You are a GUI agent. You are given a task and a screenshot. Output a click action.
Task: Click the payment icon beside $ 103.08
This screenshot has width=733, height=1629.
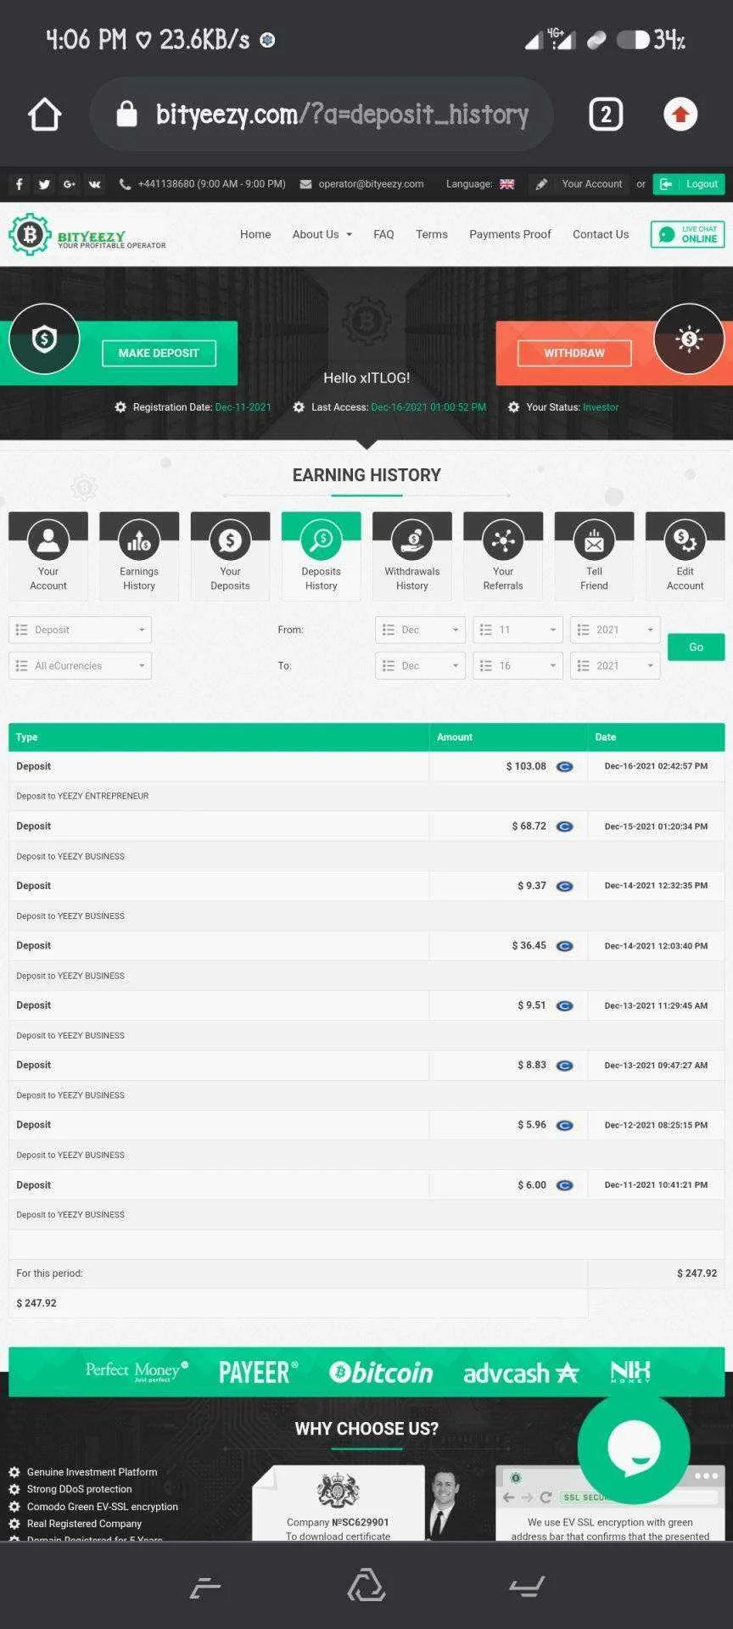564,767
